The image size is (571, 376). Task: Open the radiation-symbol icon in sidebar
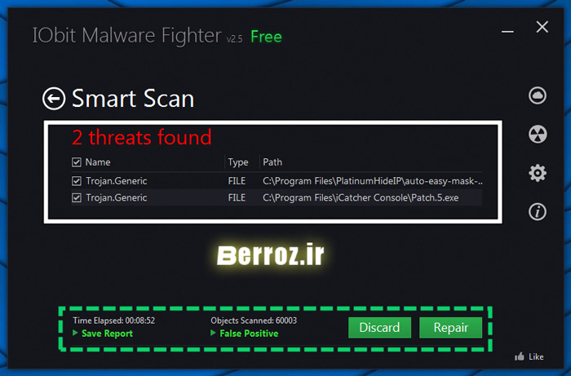(x=538, y=135)
